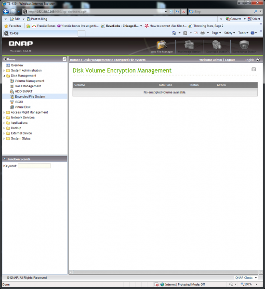
Task: Click the Bing search magnifier icon
Action: pyautogui.click(x=255, y=12)
